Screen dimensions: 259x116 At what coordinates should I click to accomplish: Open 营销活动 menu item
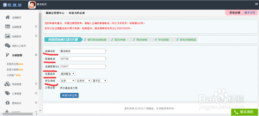click(x=17, y=103)
